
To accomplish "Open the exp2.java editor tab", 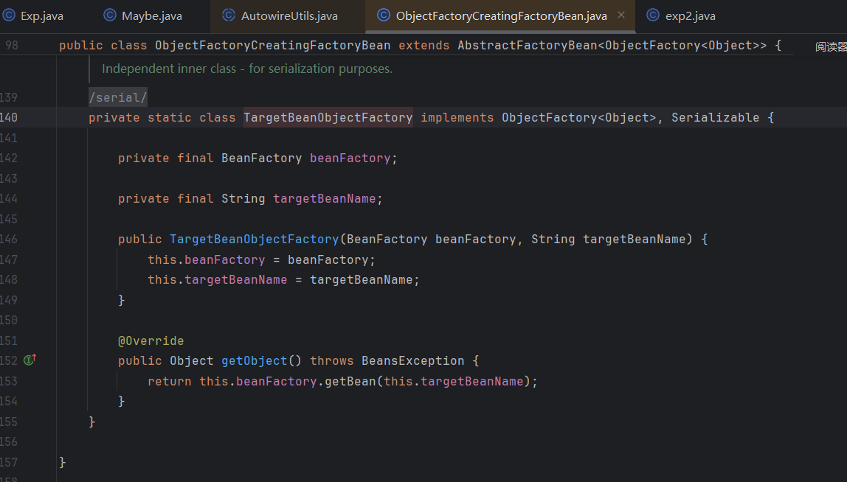I will click(x=690, y=15).
